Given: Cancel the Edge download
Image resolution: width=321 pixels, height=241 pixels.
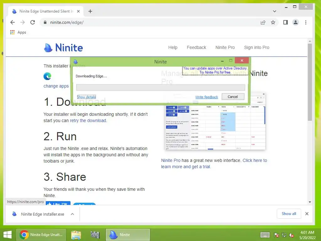Looking at the screenshot, I should pos(233,97).
